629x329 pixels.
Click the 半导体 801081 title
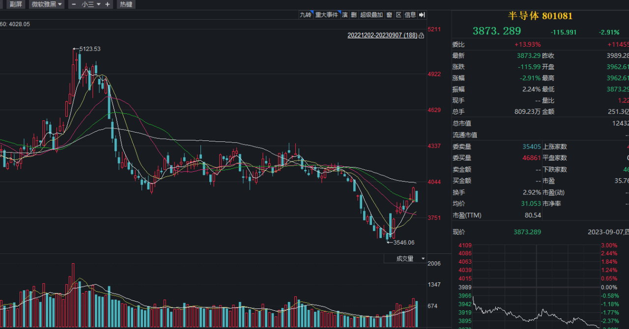click(x=540, y=16)
